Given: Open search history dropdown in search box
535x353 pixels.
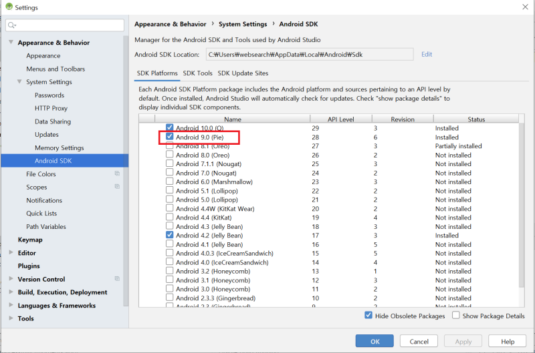Looking at the screenshot, I should point(15,25).
